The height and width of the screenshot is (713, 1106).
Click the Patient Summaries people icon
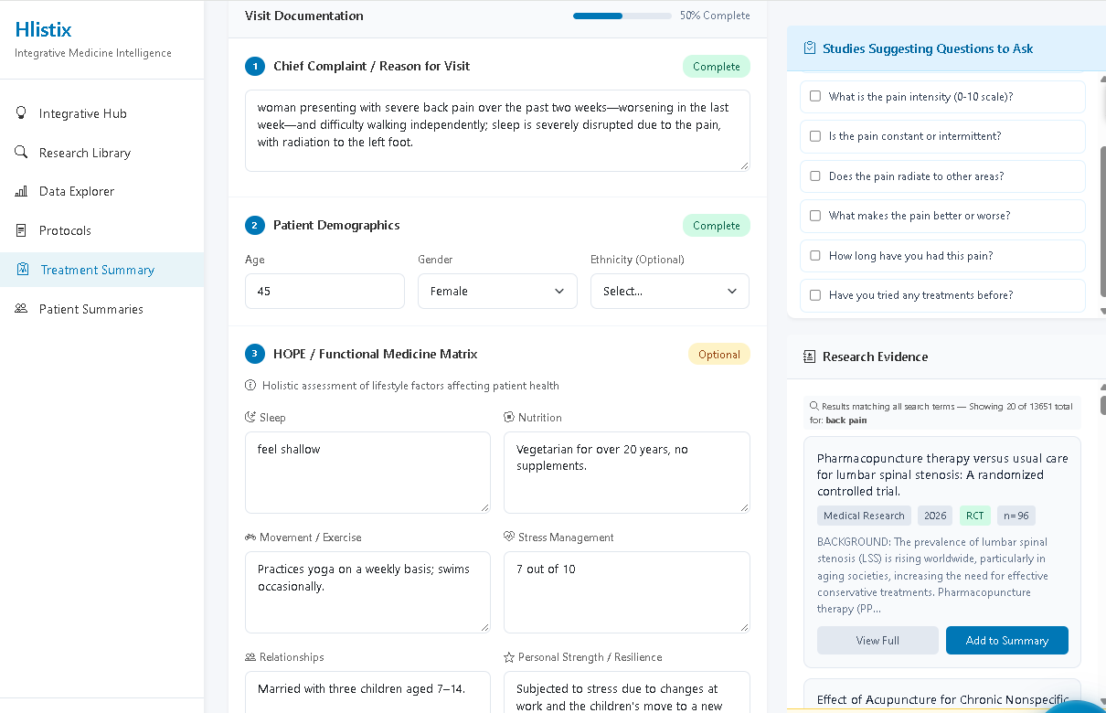coord(21,309)
